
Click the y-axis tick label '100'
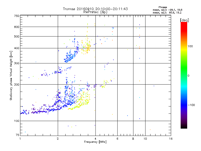pos(17,121)
